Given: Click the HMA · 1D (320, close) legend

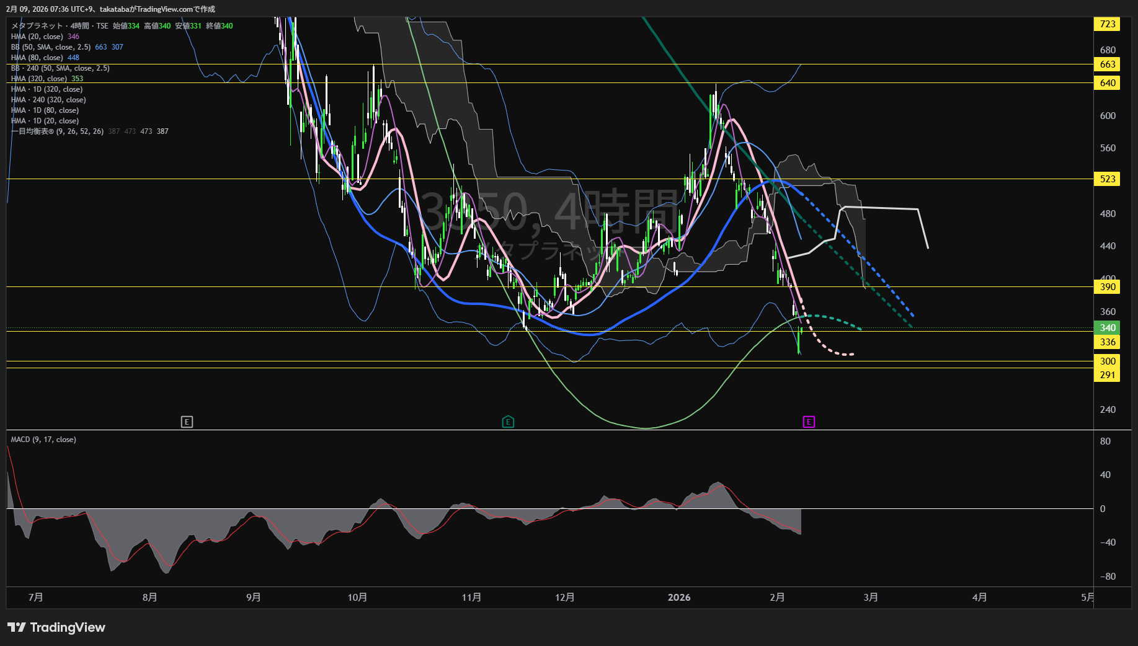Looking at the screenshot, I should [x=47, y=89].
